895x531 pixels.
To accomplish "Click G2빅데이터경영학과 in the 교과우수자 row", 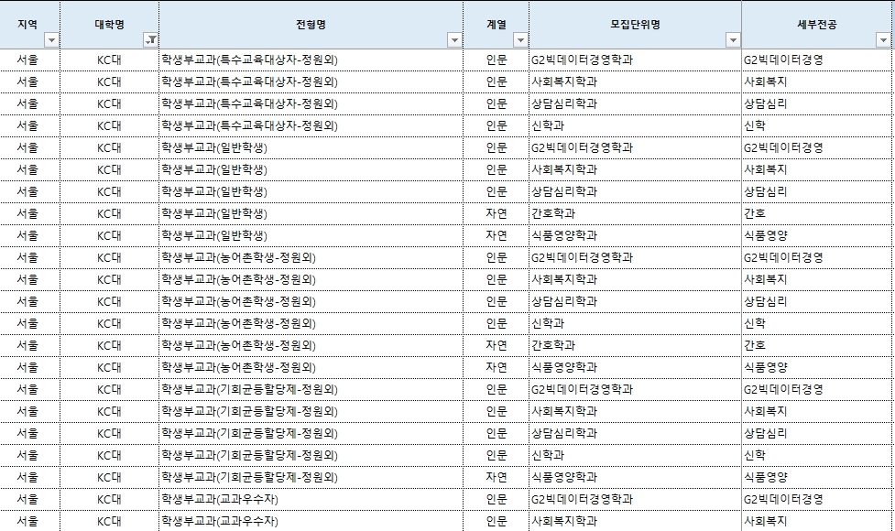I will tap(583, 499).
